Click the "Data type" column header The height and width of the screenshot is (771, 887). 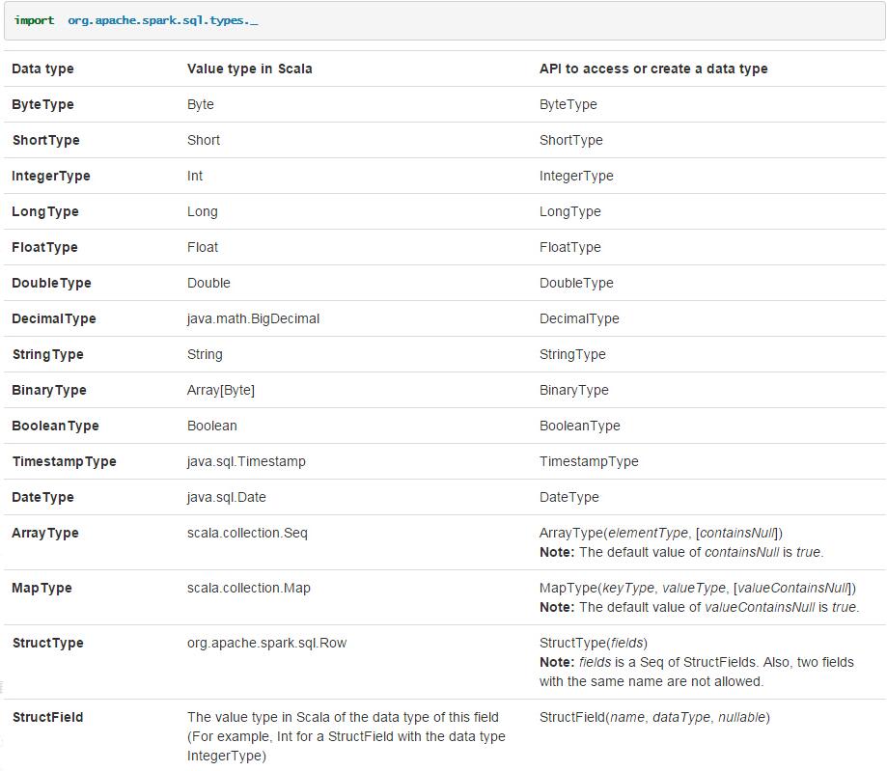click(x=42, y=69)
